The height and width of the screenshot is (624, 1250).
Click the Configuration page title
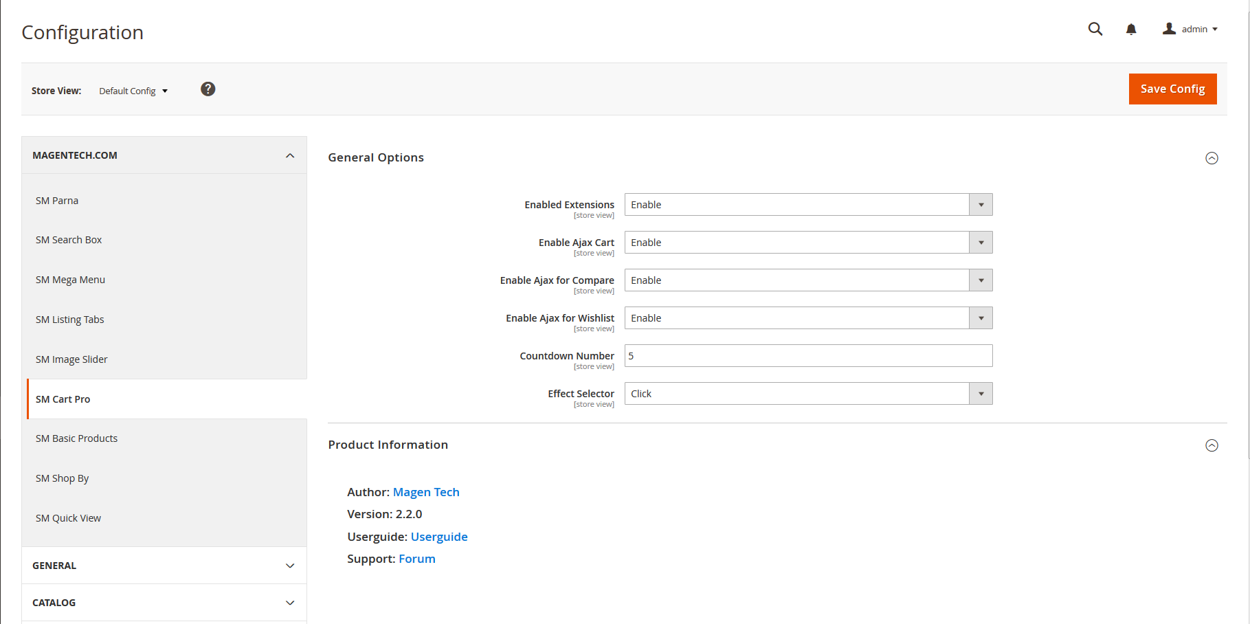82,32
